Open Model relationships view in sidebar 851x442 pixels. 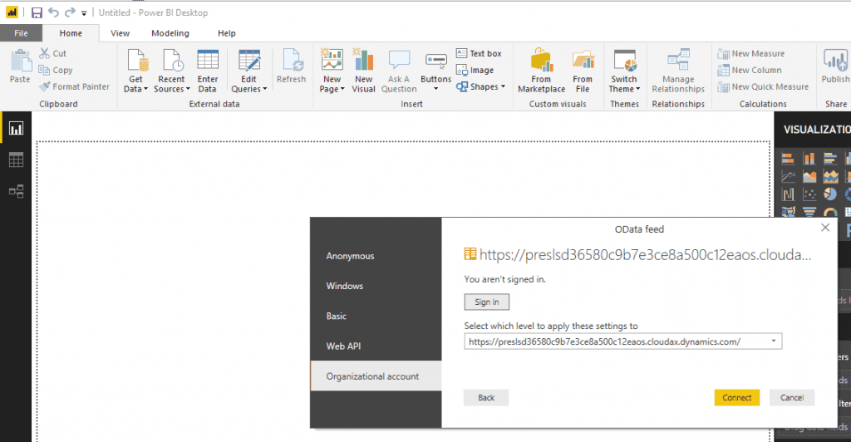(16, 191)
